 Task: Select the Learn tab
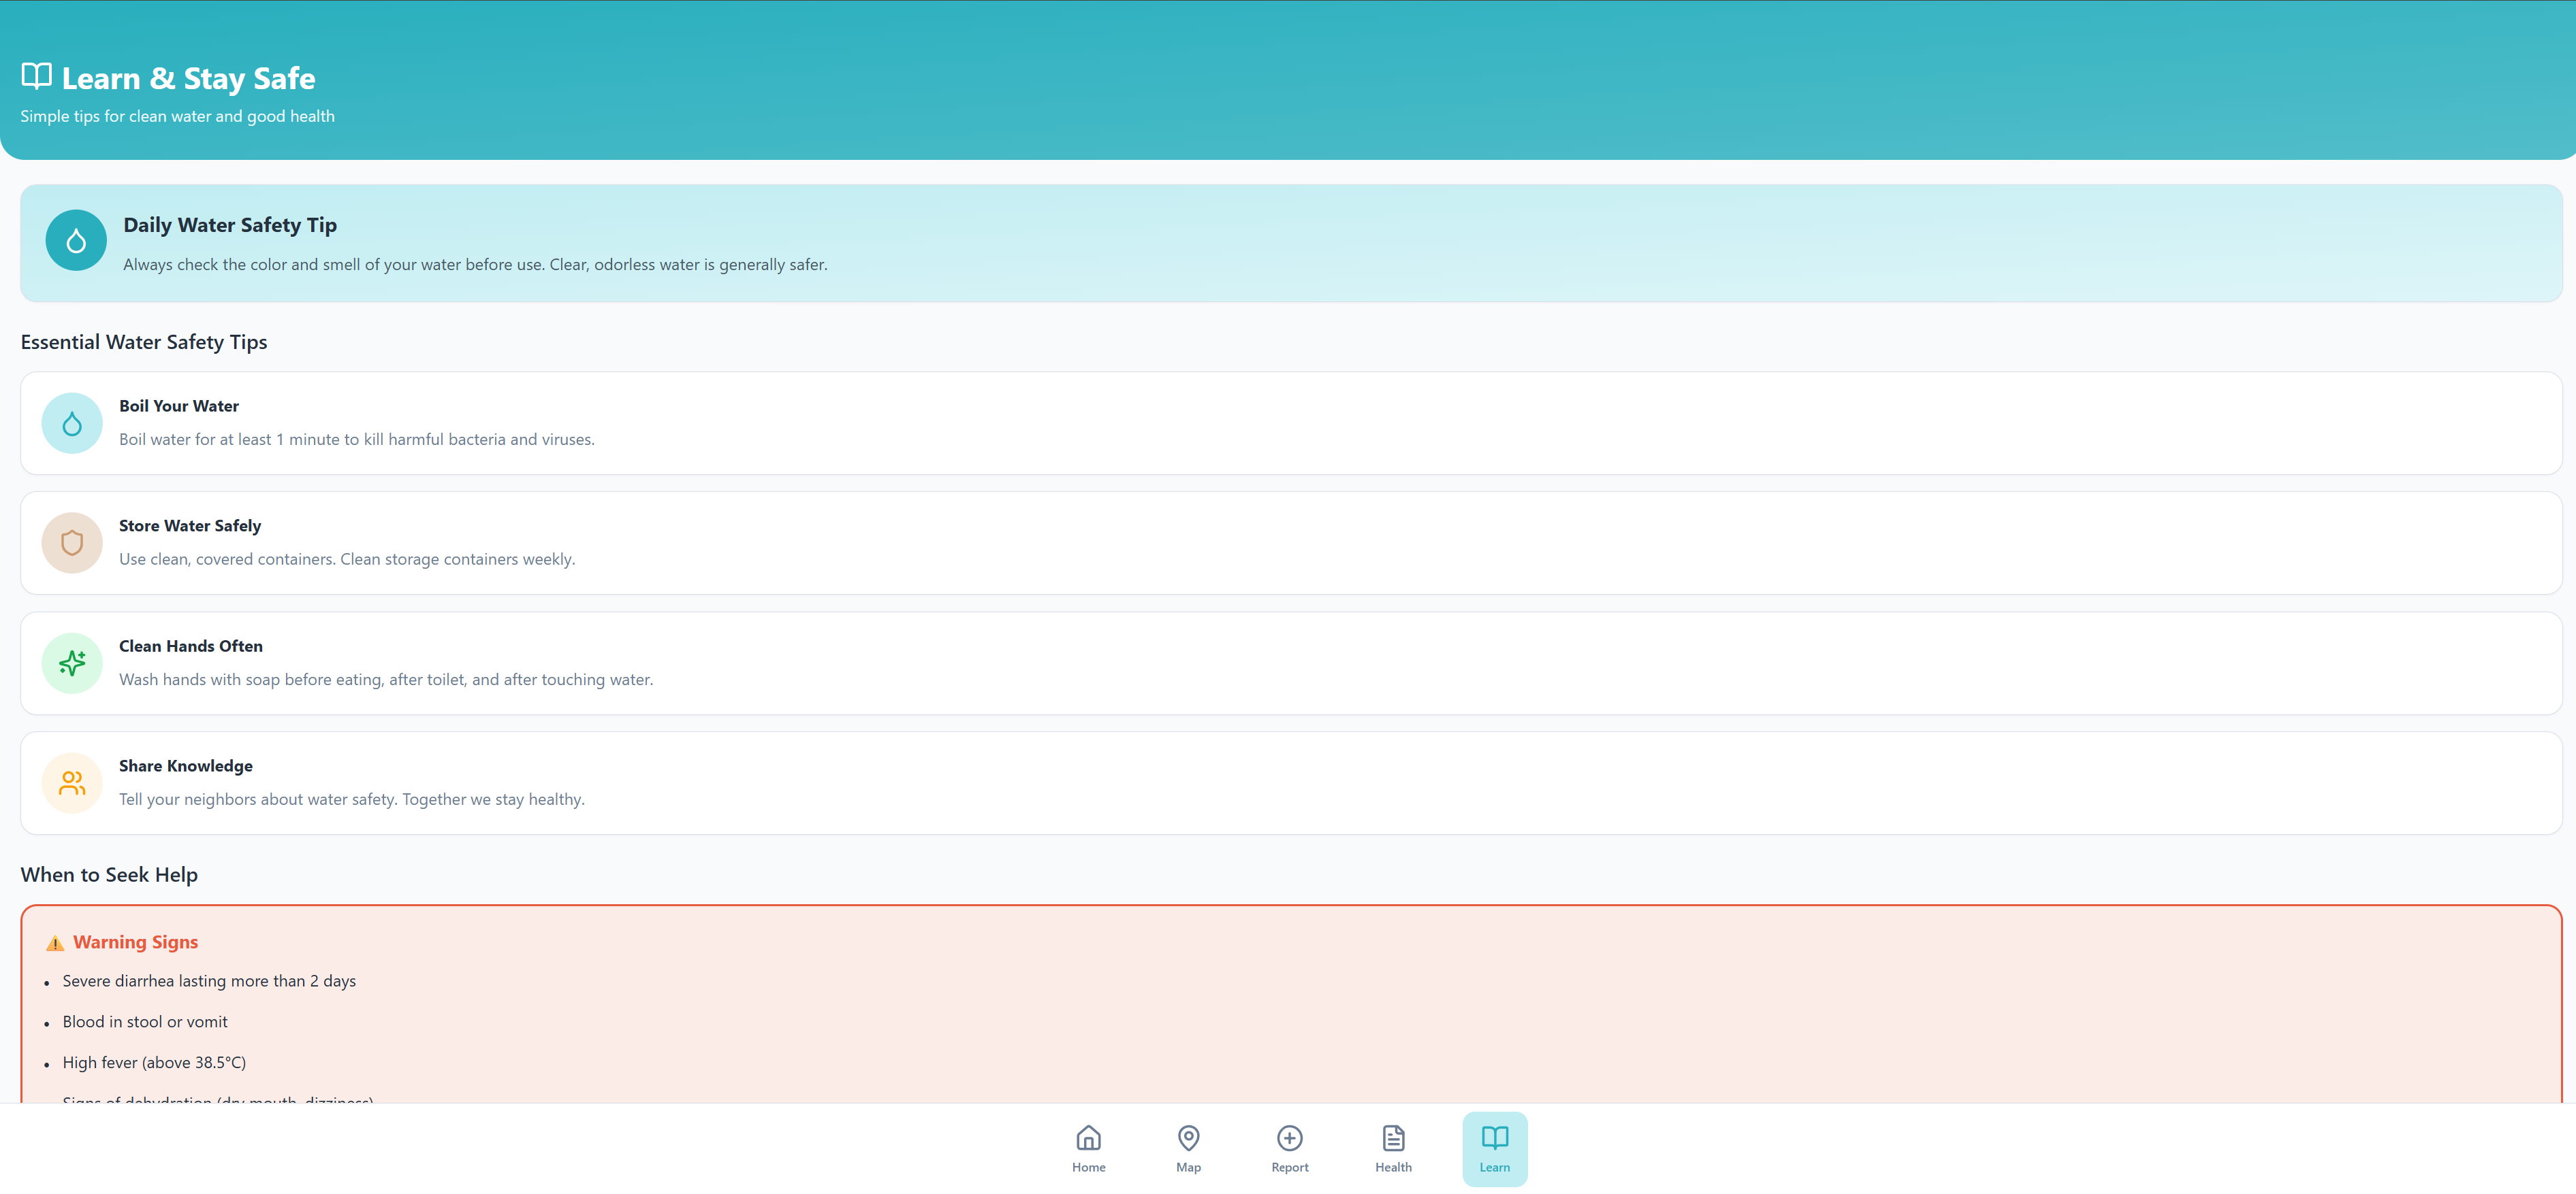(x=1494, y=1148)
